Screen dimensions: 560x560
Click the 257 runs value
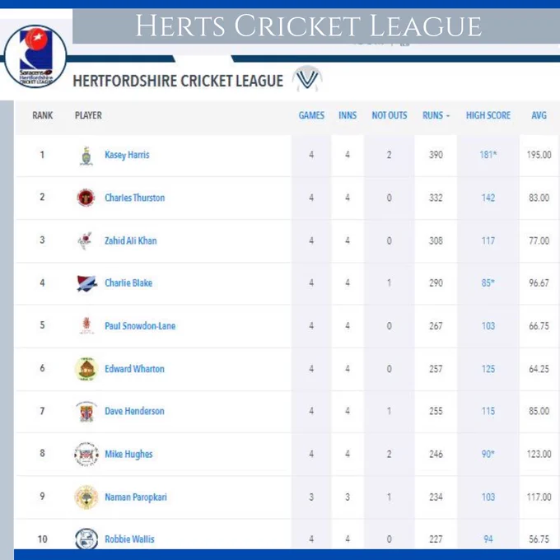tap(436, 369)
